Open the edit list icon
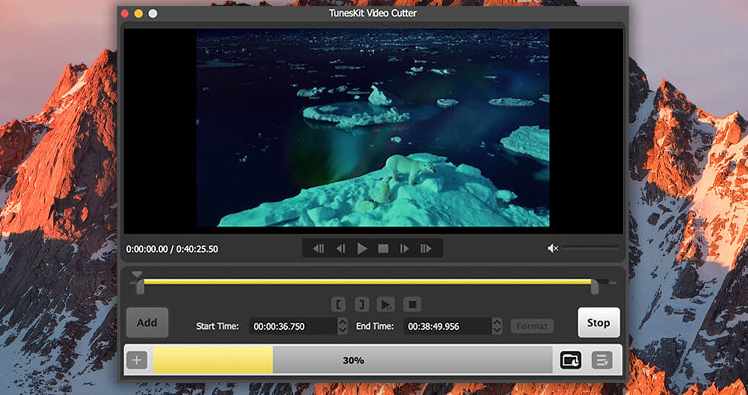Screen dimensions: 748x395 602,360
